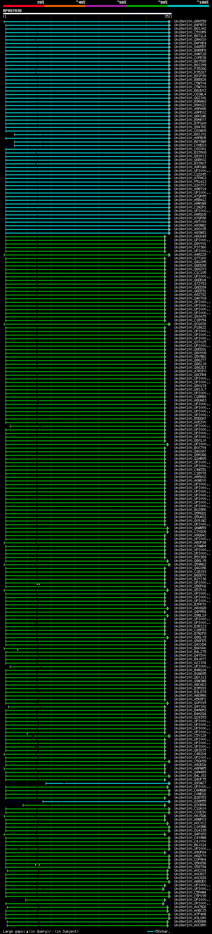Select label UniRef100_A0C9M0
The height and width of the screenshot is (934, 212).
[x=190, y=925]
